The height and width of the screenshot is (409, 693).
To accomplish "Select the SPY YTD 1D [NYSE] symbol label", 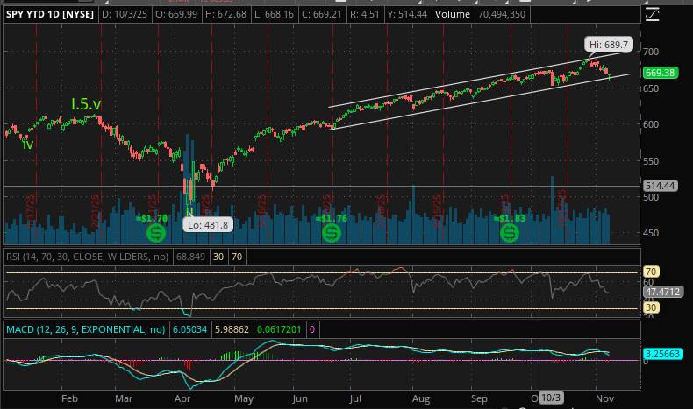I will click(x=49, y=16).
